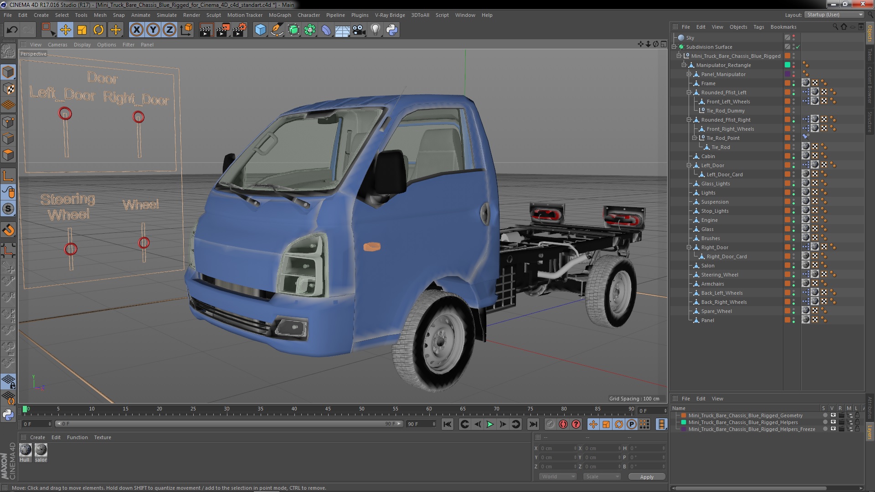Select Engine object in hierarchy
This screenshot has width=875, height=492.
tap(709, 220)
